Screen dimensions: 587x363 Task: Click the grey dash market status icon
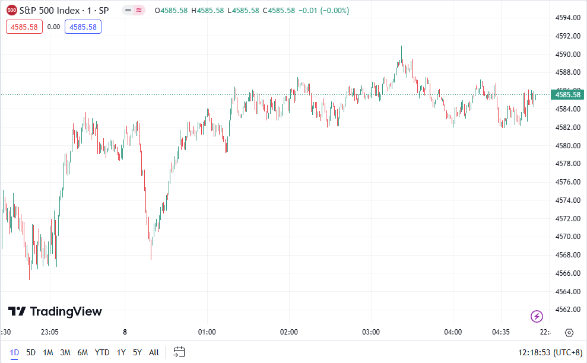[128, 11]
